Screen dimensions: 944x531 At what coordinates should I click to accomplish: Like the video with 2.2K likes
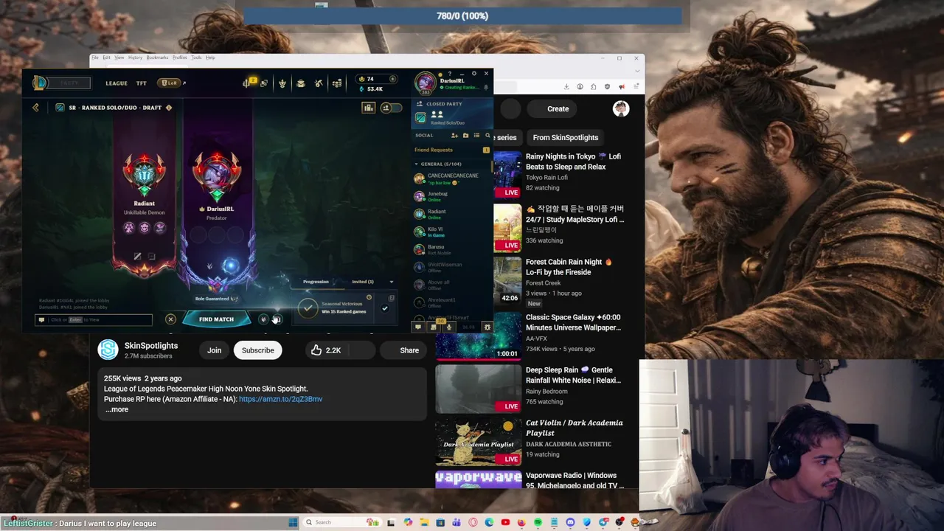325,350
